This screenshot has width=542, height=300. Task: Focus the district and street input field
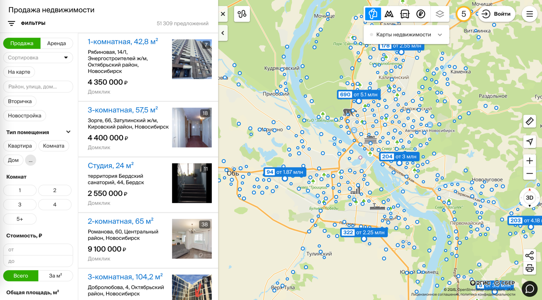pos(38,87)
